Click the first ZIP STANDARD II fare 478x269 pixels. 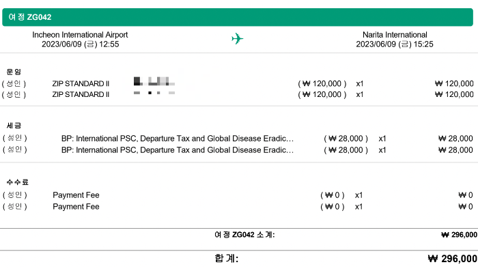(81, 83)
